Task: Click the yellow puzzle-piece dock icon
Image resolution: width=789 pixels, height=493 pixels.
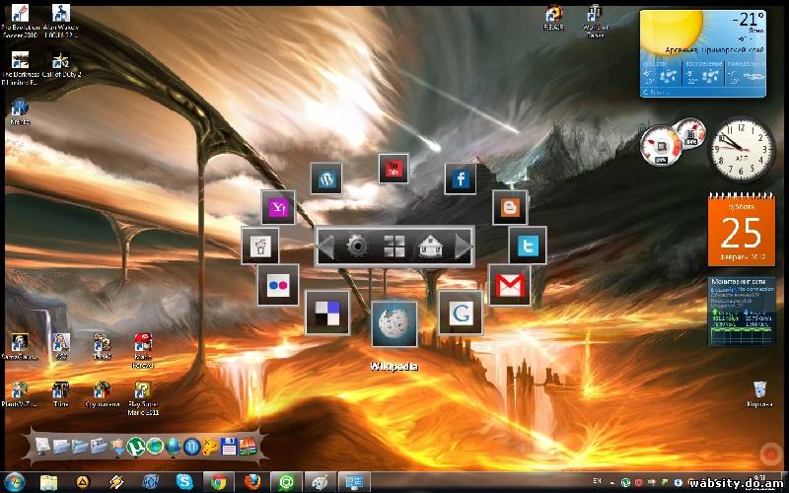Action: (210, 447)
